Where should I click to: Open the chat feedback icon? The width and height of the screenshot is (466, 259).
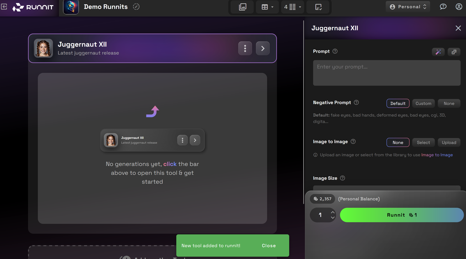pyautogui.click(x=443, y=7)
